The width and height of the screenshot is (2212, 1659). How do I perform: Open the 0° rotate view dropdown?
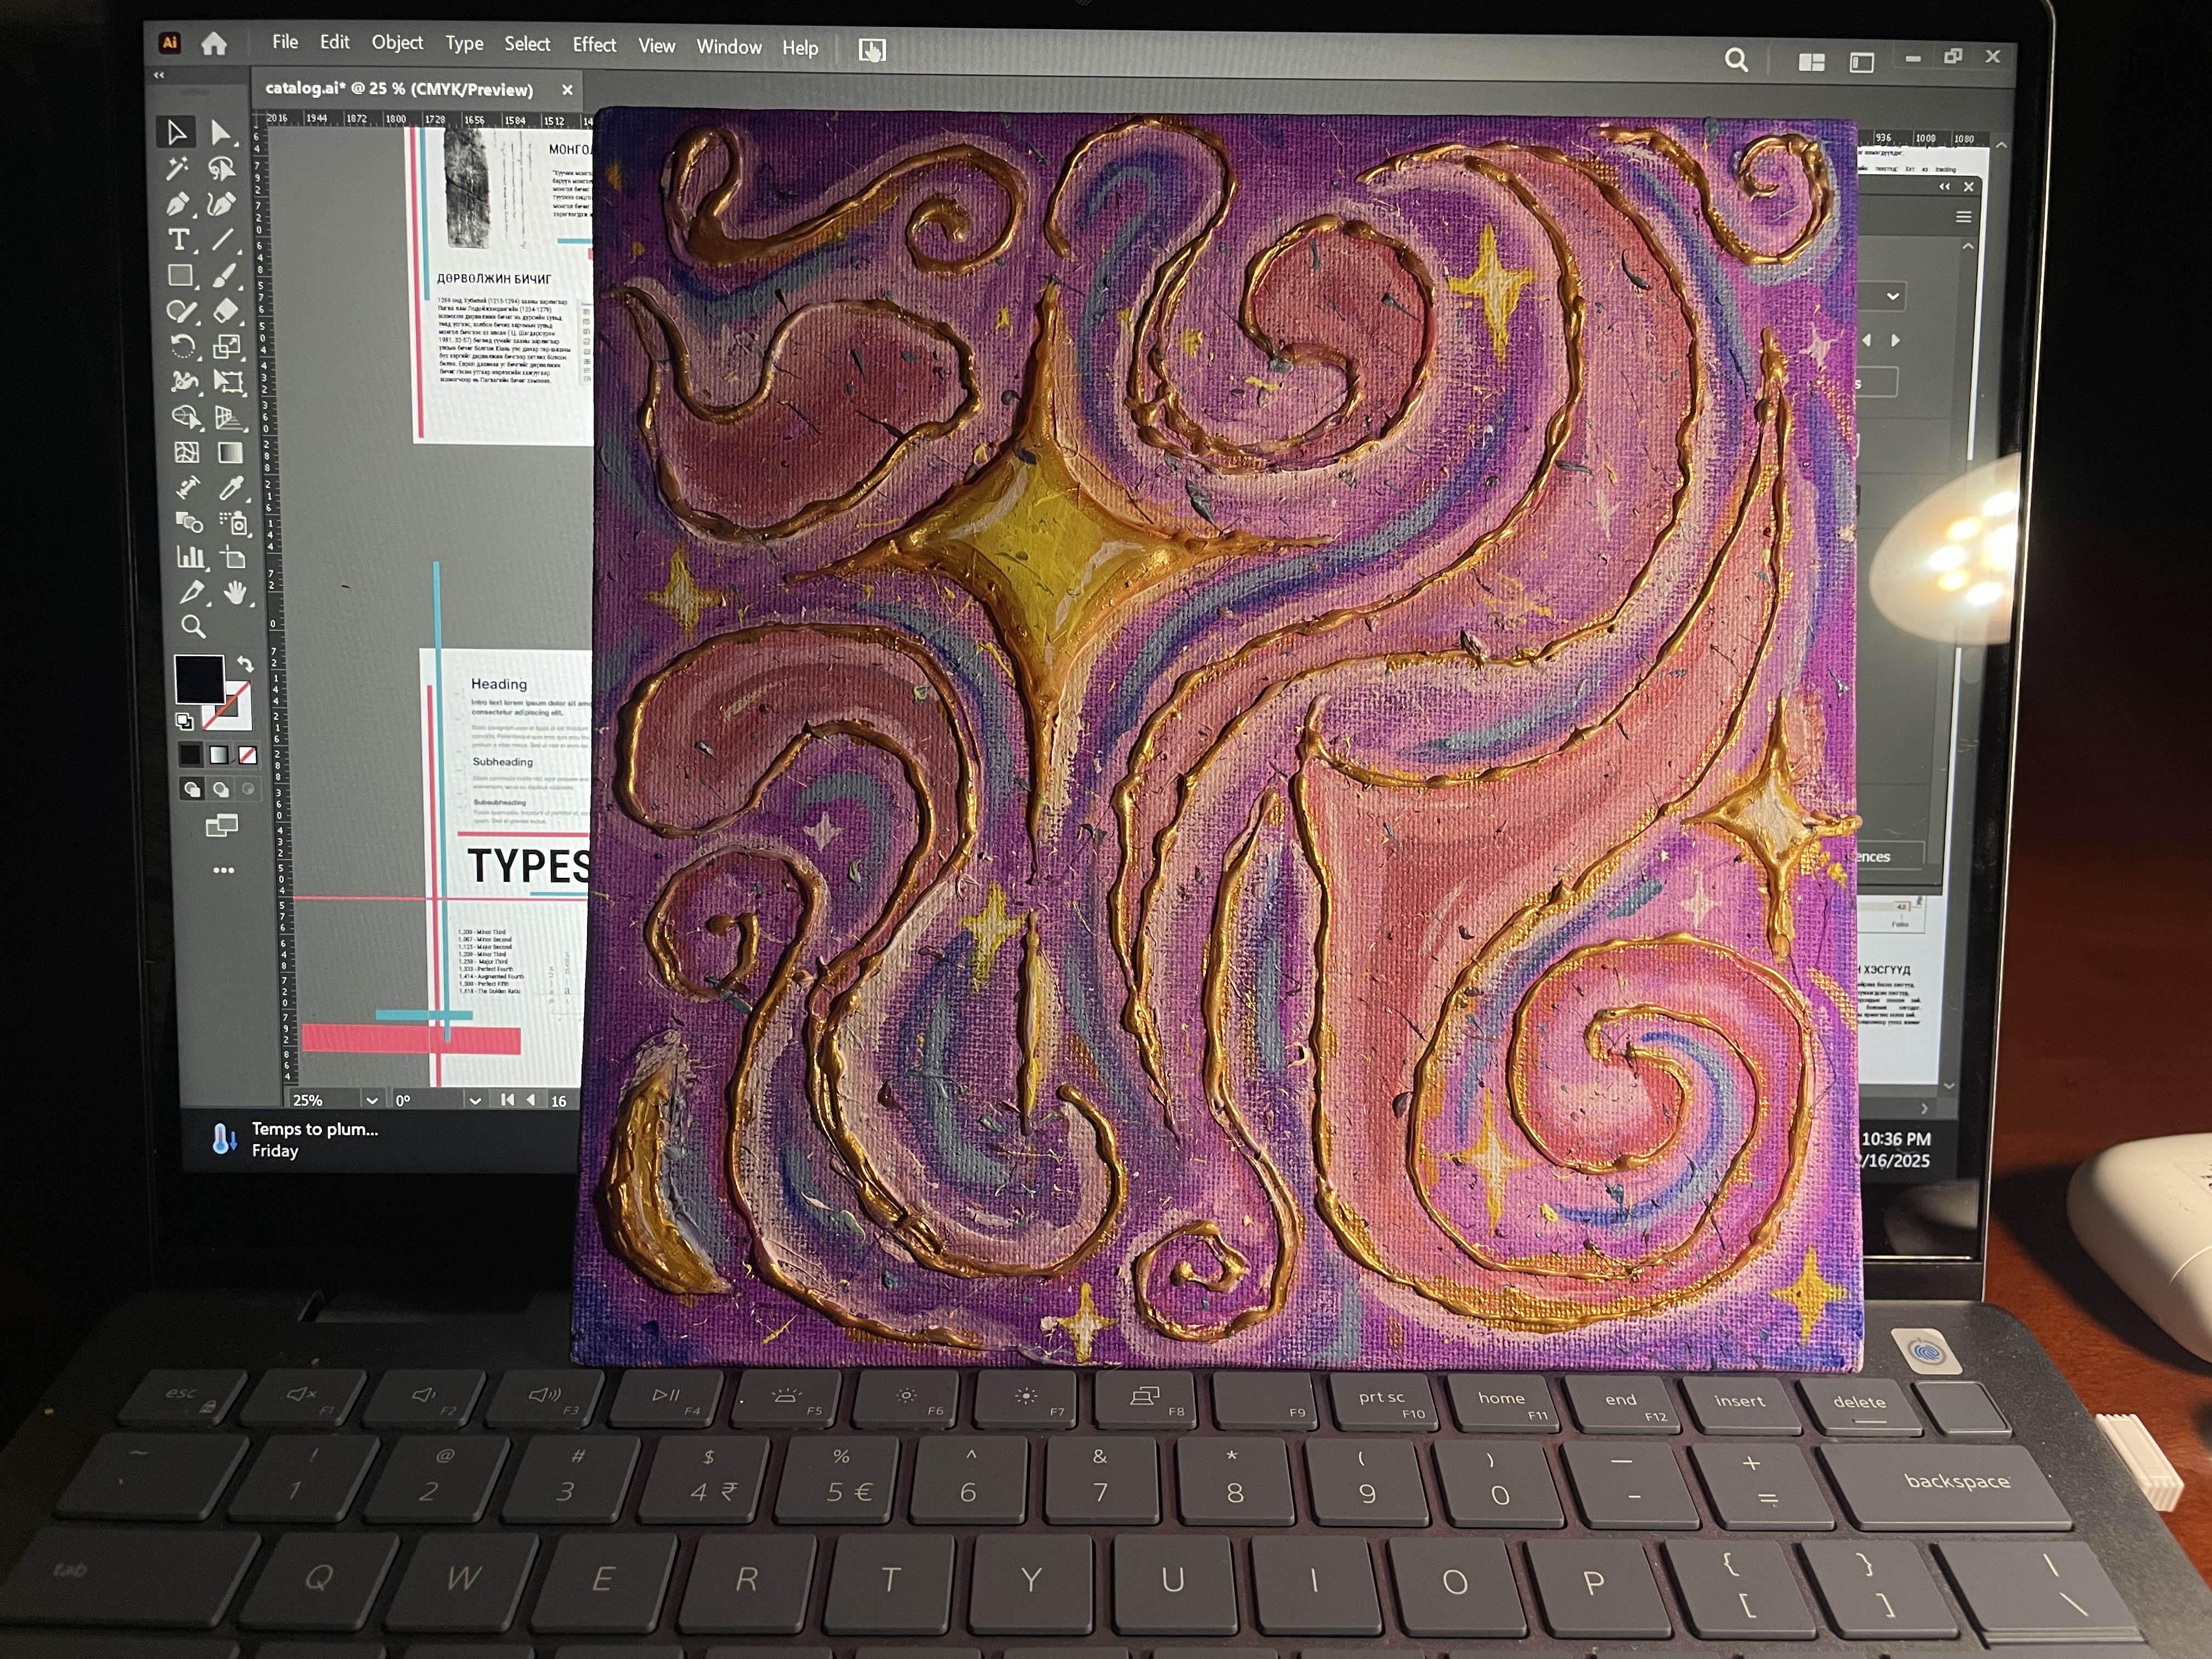coord(475,1100)
